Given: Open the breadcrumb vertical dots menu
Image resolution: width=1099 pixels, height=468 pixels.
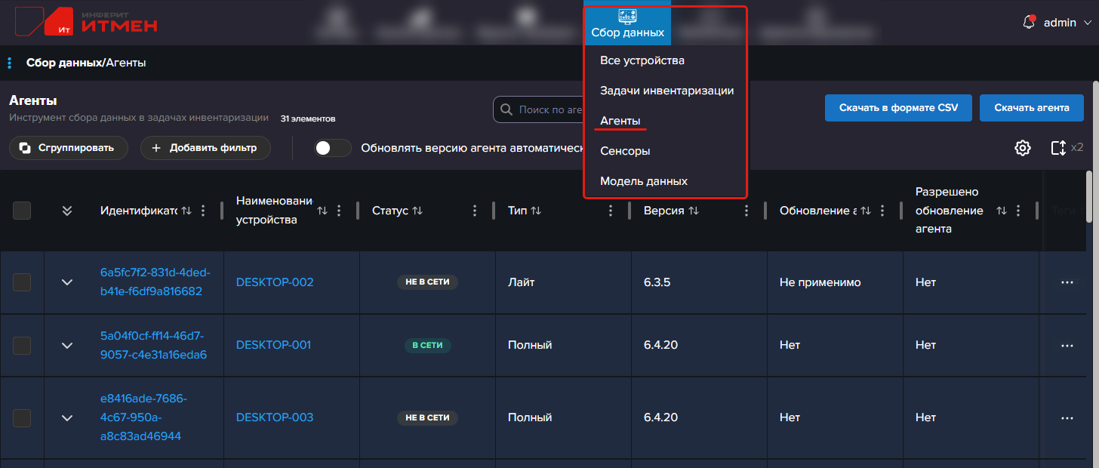Looking at the screenshot, I should pyautogui.click(x=9, y=63).
